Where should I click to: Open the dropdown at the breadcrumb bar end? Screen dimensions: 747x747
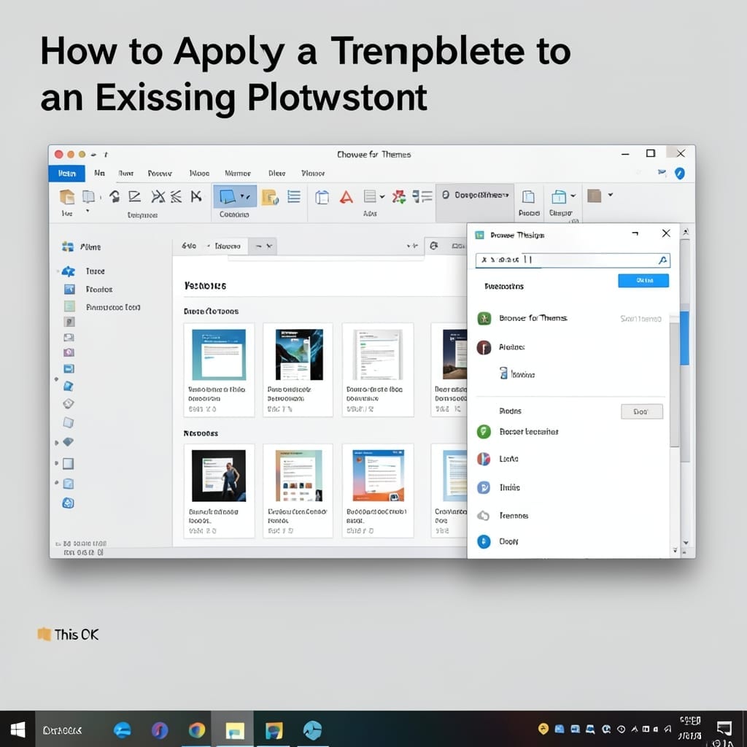(269, 247)
